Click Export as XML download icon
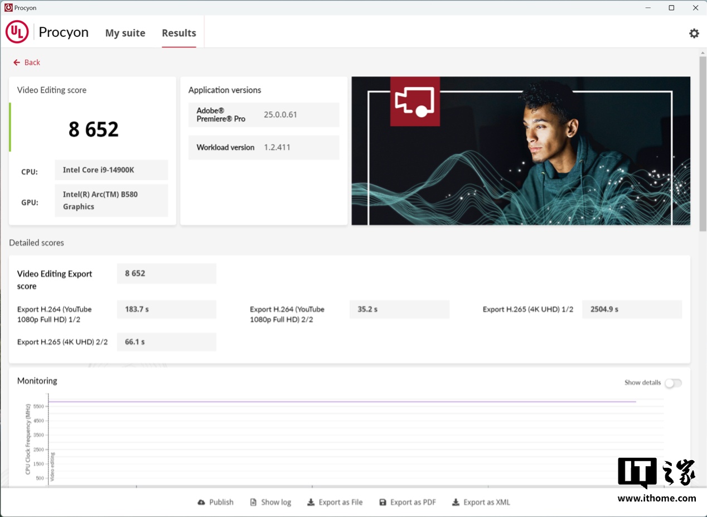The image size is (707, 517). click(x=456, y=502)
